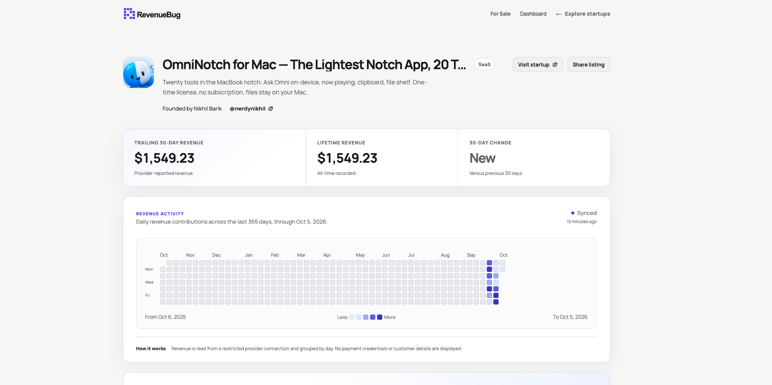The image size is (772, 385).
Task: Click the "Sep" month label on the heatmap
Action: click(471, 255)
